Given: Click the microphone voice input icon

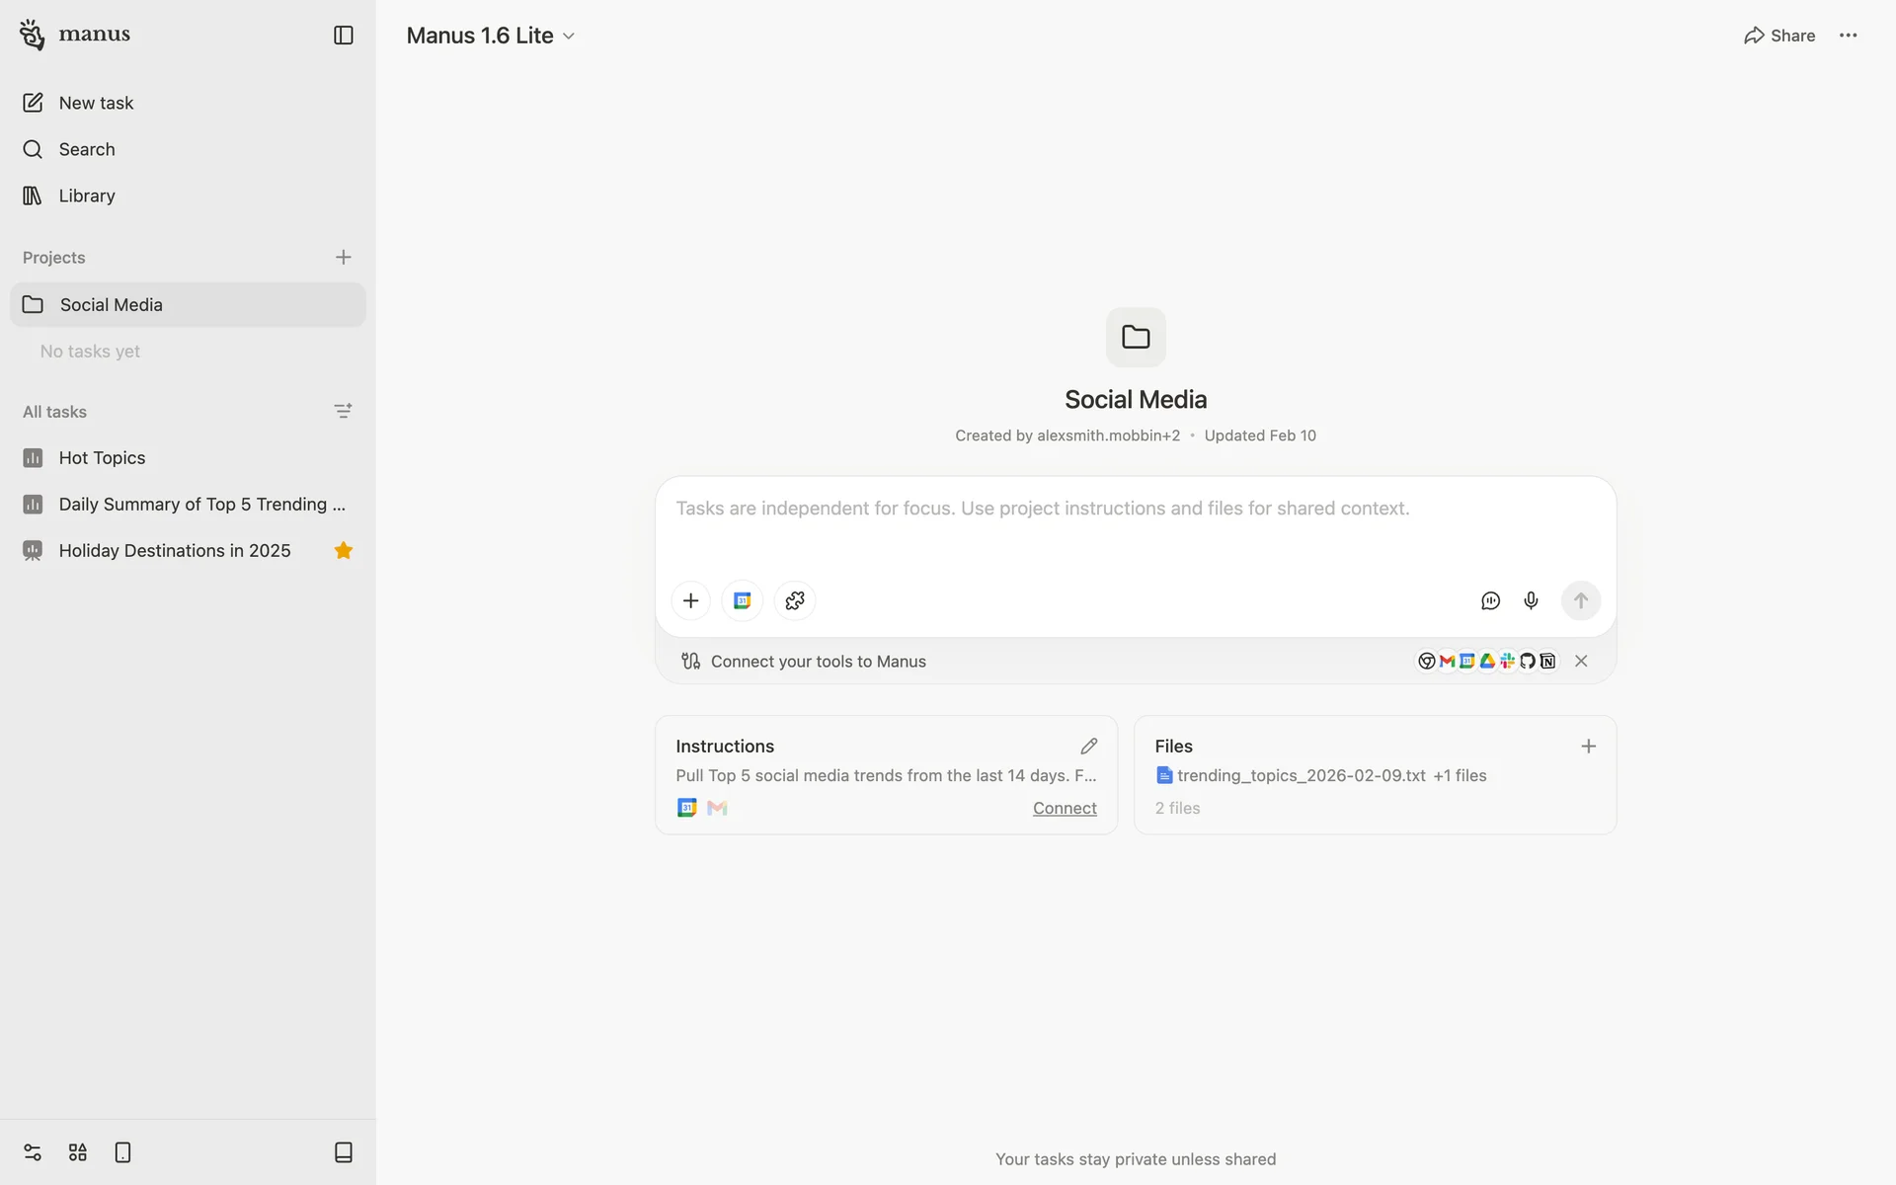Looking at the screenshot, I should click(1531, 600).
